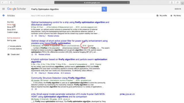
Task: Save the 'Optimal backstepping control' result with its star
Action: [x=32, y=36]
